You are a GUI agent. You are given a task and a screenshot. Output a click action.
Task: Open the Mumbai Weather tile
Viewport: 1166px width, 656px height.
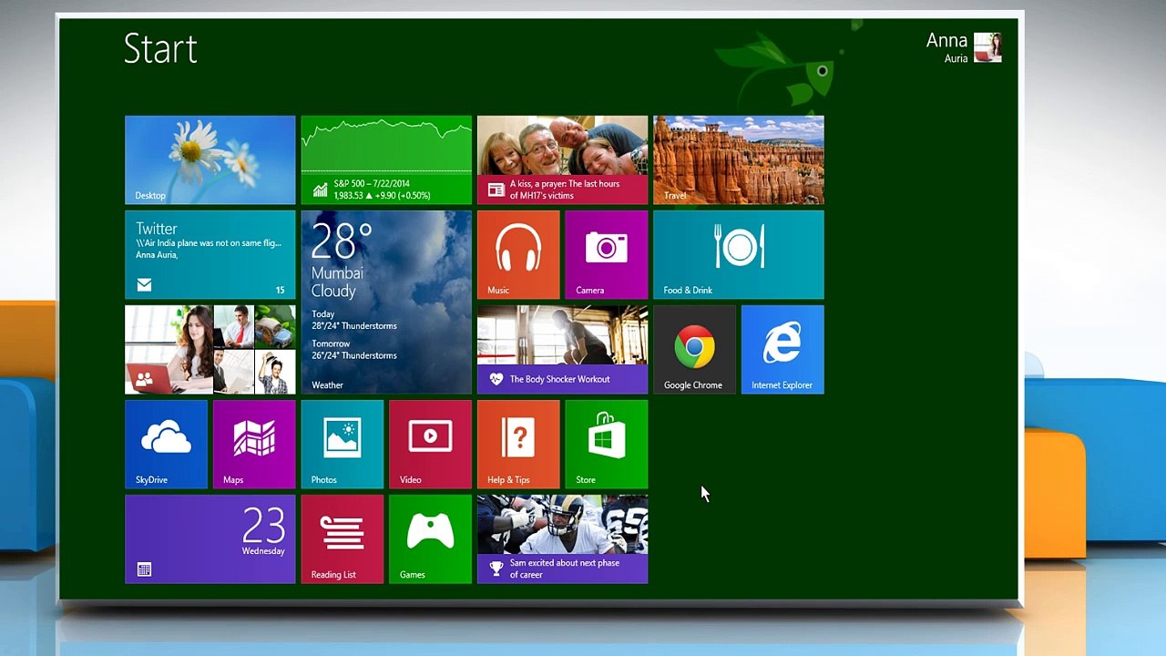pyautogui.click(x=386, y=302)
